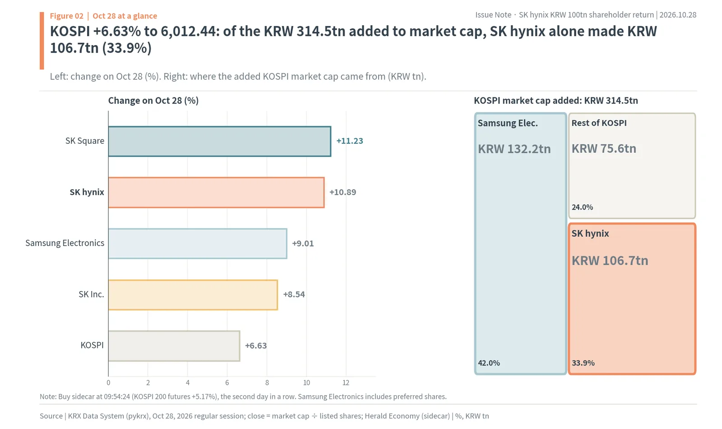Click the SK Inc. axis label

pyautogui.click(x=91, y=295)
